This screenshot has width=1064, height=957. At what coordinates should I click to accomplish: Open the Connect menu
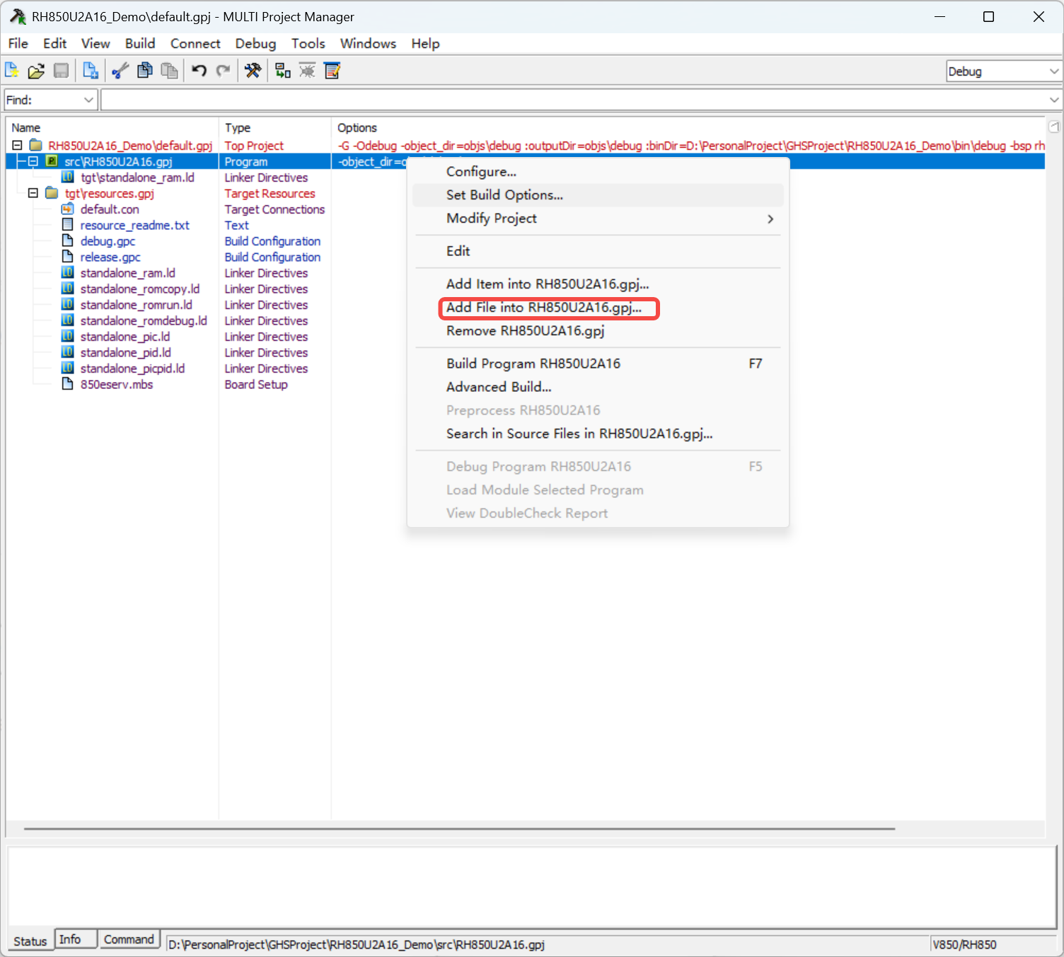pyautogui.click(x=195, y=44)
